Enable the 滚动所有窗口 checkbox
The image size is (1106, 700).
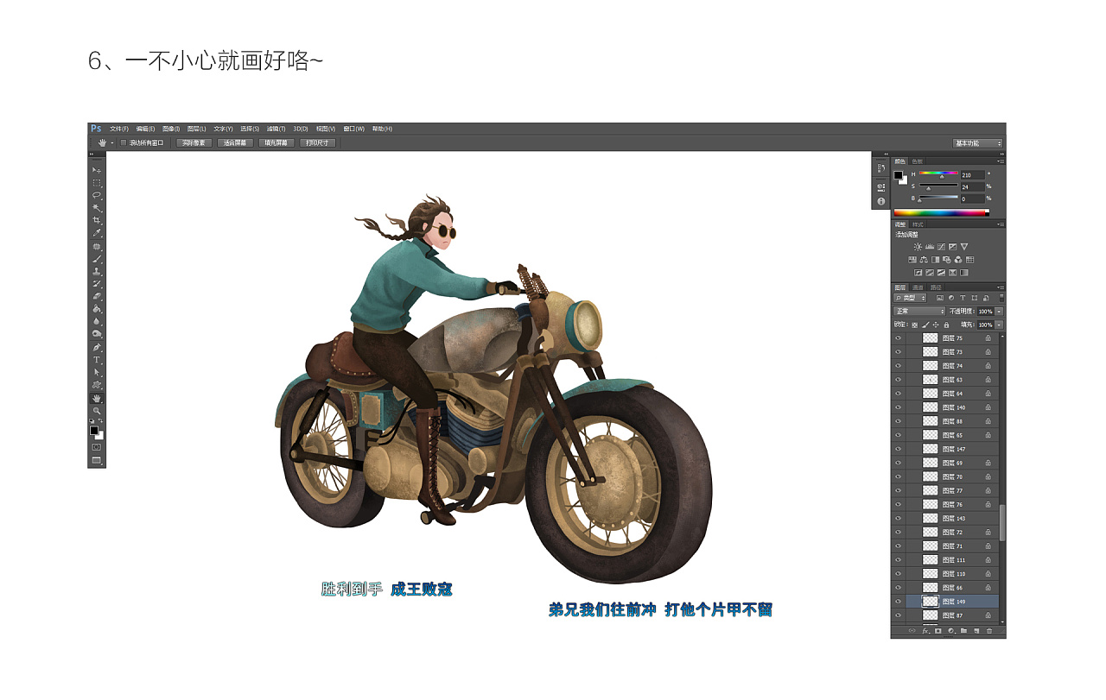coord(124,142)
